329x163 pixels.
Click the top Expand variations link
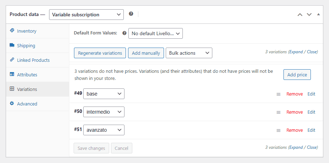coord(296,52)
